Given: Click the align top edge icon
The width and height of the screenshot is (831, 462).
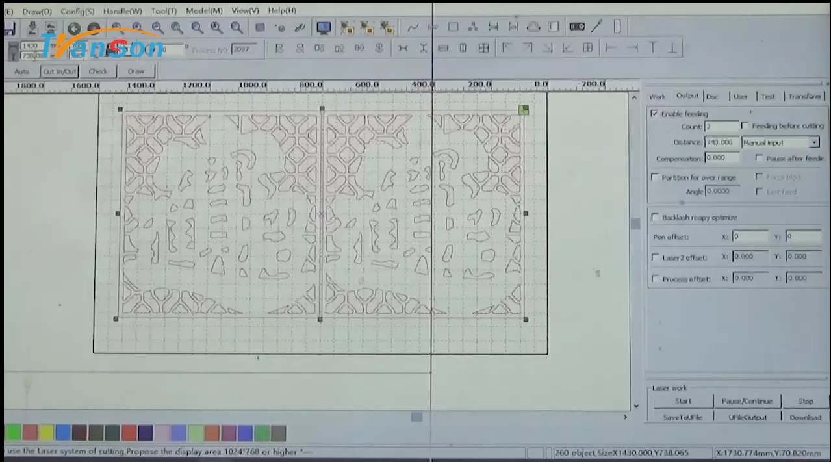Looking at the screenshot, I should pyautogui.click(x=652, y=48).
